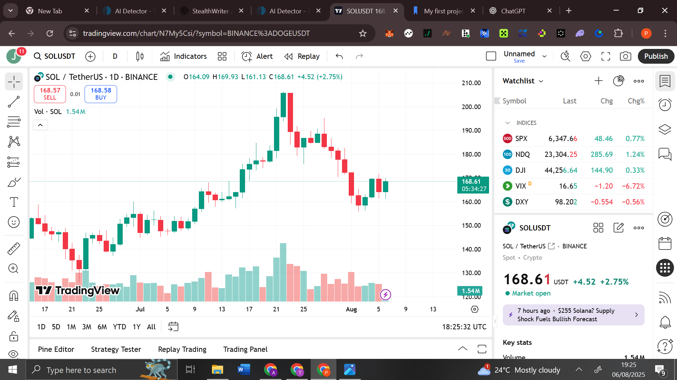This screenshot has width=677, height=380.
Task: Open the candlestick chart style selector
Action: coord(140,56)
